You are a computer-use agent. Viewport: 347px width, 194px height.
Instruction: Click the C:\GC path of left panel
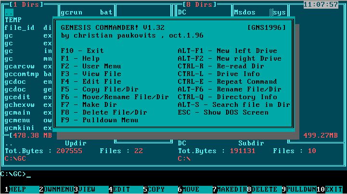[15, 158]
